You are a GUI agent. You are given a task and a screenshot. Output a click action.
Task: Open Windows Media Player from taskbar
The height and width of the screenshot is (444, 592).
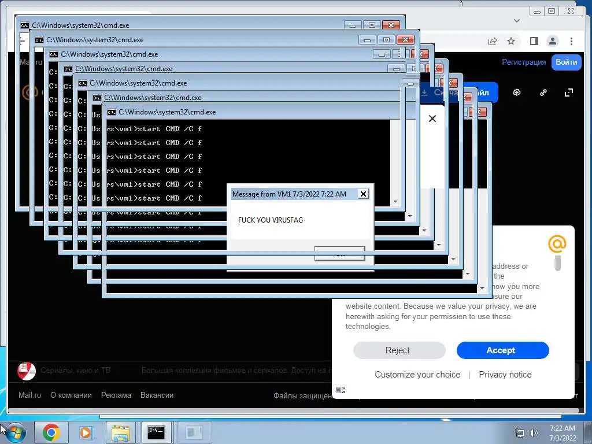[86, 432]
